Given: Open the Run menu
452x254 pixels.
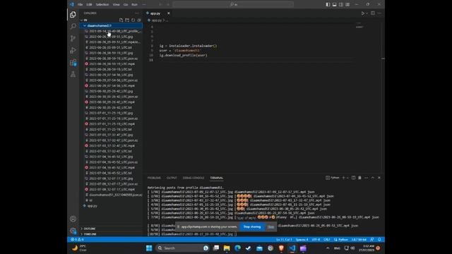Looking at the screenshot, I should pyautogui.click(x=134, y=4).
